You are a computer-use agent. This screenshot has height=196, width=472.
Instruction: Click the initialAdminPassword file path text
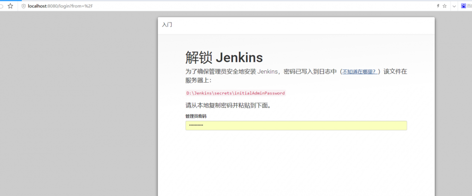pyautogui.click(x=236, y=93)
